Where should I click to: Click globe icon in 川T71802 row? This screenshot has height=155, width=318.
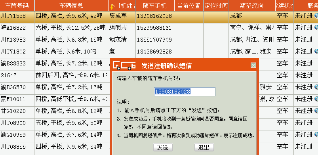click(316, 52)
